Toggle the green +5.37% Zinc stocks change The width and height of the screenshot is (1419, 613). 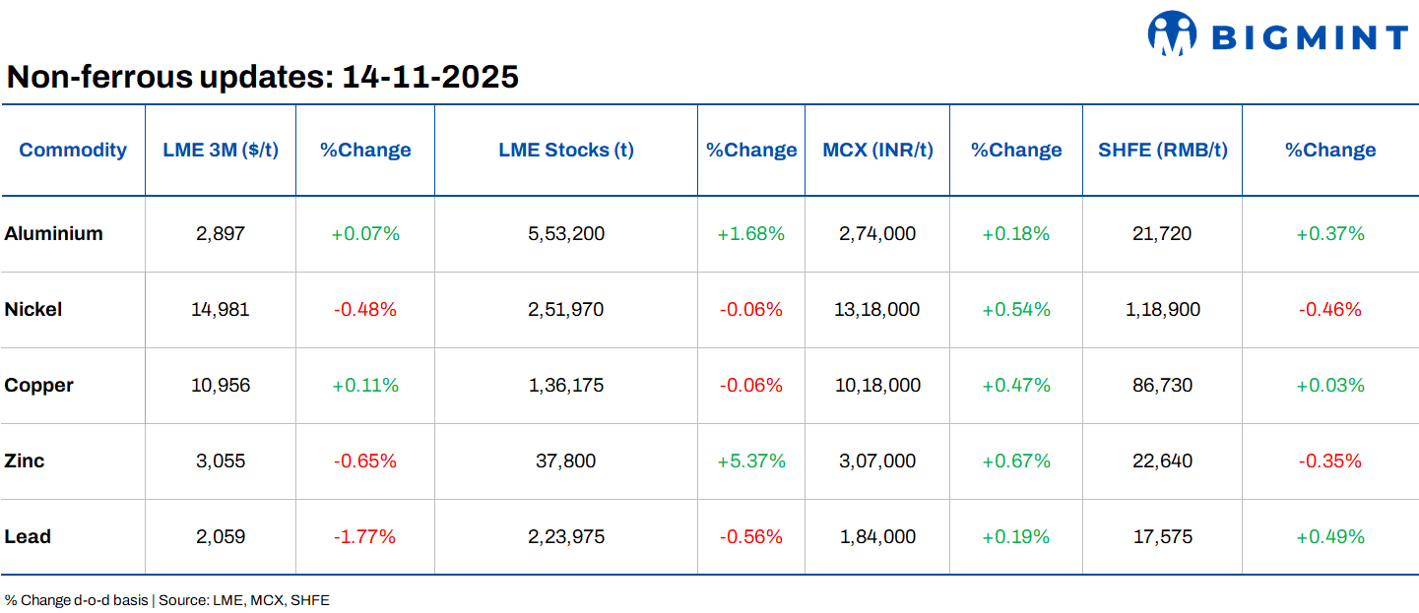[750, 460]
